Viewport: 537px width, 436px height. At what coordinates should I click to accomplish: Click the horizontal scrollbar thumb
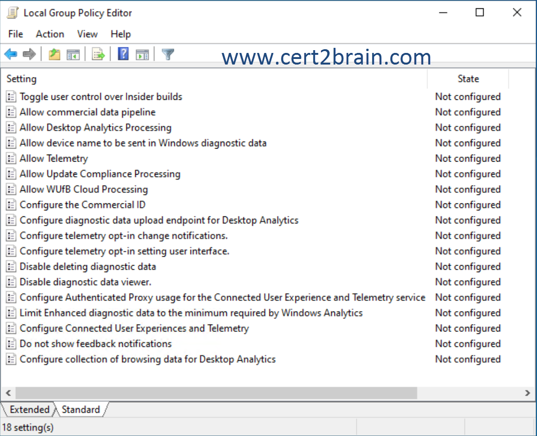(216, 393)
